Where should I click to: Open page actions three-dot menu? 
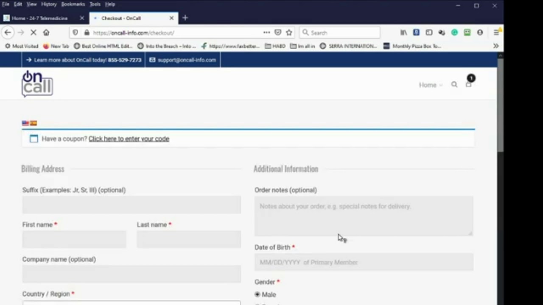point(266,33)
